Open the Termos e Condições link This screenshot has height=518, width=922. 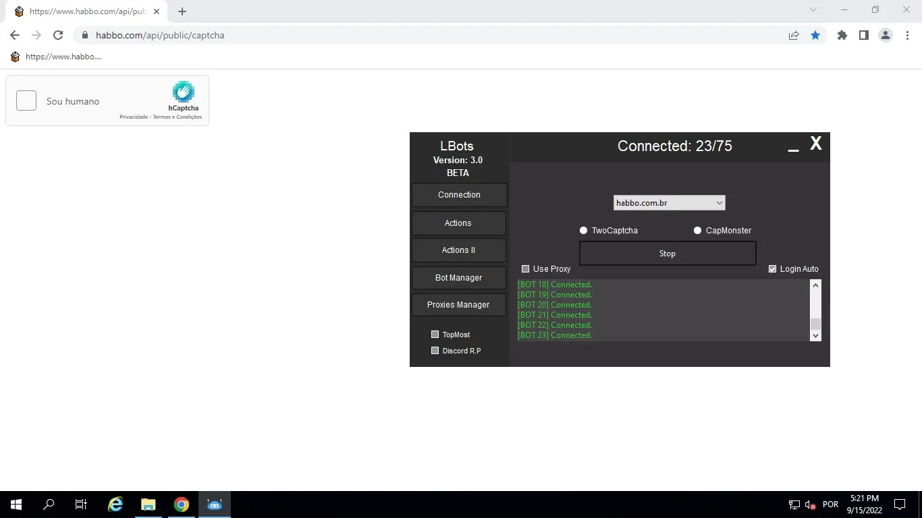[178, 117]
